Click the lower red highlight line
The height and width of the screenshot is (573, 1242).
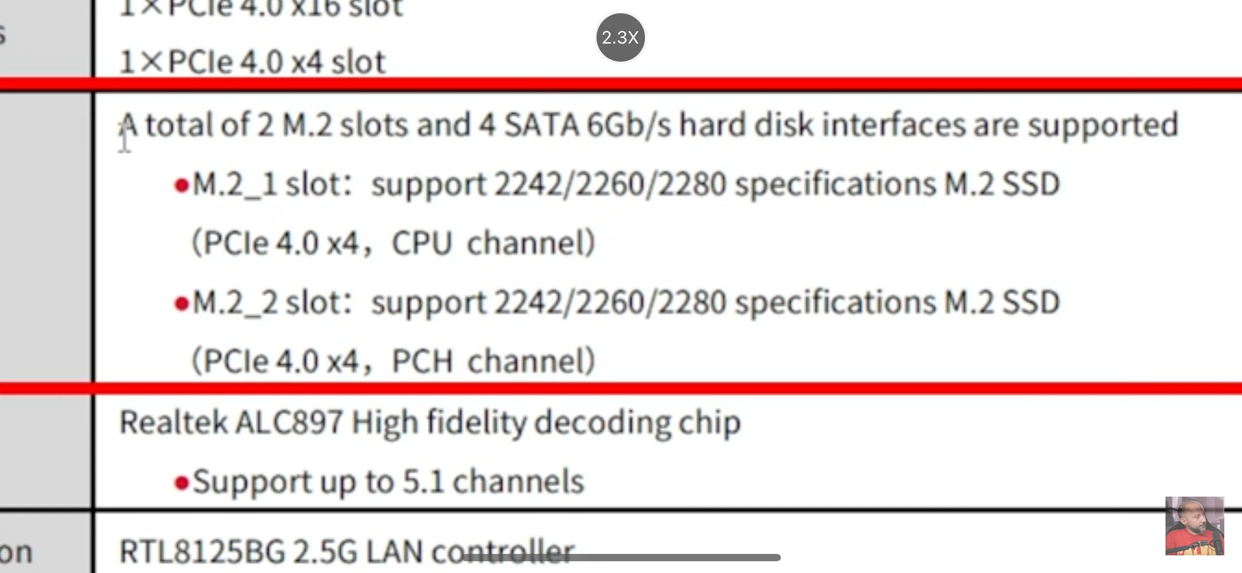(621, 389)
